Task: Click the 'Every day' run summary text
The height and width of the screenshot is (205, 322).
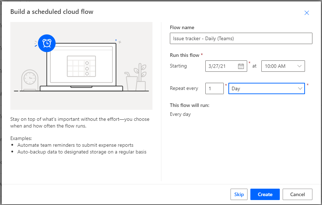Action: tap(180, 114)
